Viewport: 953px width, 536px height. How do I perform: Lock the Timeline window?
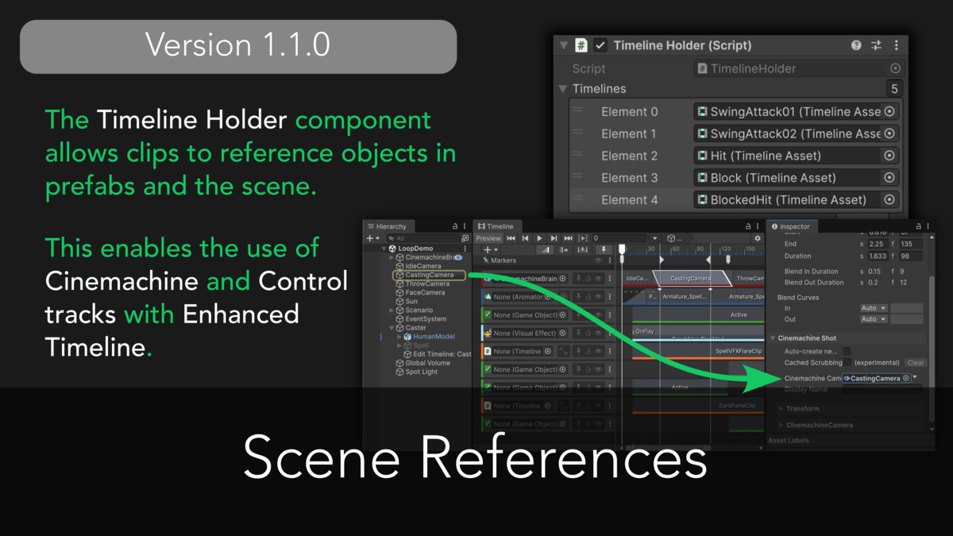748,226
